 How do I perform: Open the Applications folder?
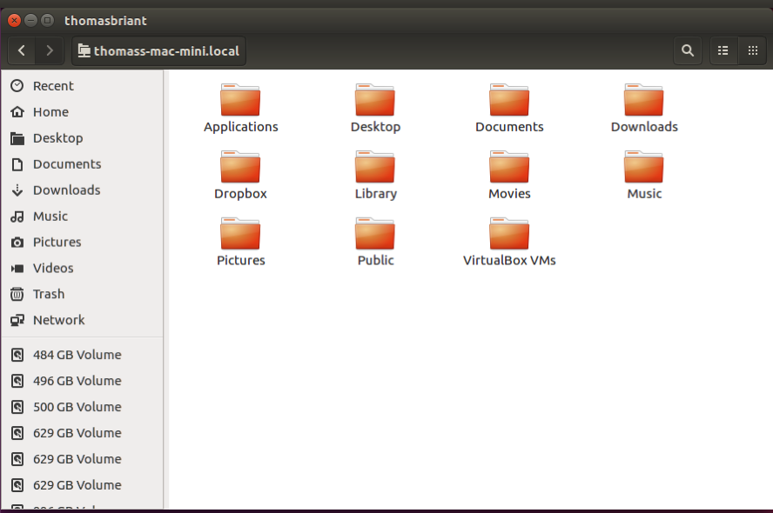[240, 109]
